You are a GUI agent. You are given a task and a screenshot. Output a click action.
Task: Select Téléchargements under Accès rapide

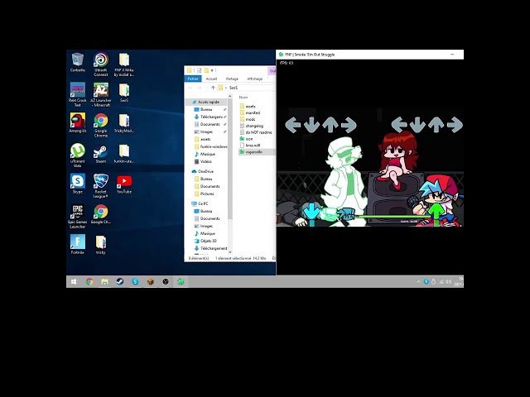click(211, 117)
